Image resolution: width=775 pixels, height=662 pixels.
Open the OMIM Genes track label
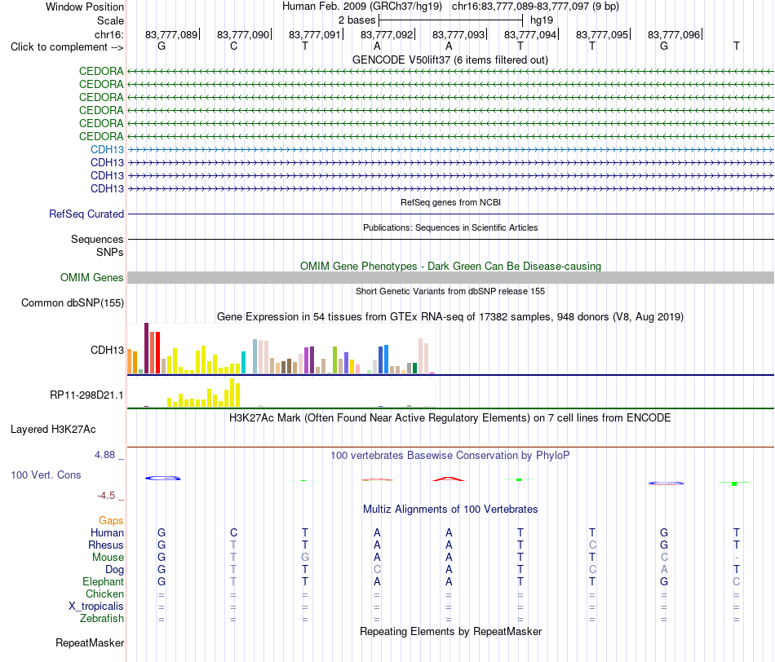coord(91,278)
